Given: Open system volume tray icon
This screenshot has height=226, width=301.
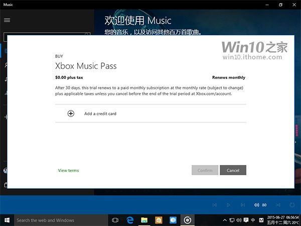Looking at the screenshot, I should (x=239, y=220).
